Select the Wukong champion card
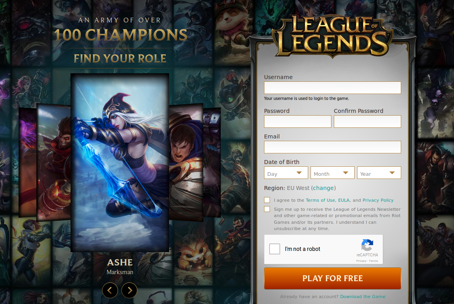The height and width of the screenshot is (304, 454). click(54, 162)
